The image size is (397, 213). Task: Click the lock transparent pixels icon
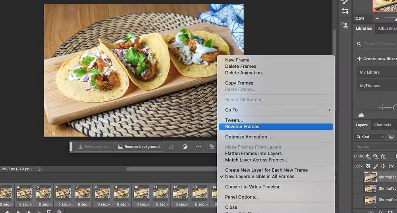click(368, 167)
